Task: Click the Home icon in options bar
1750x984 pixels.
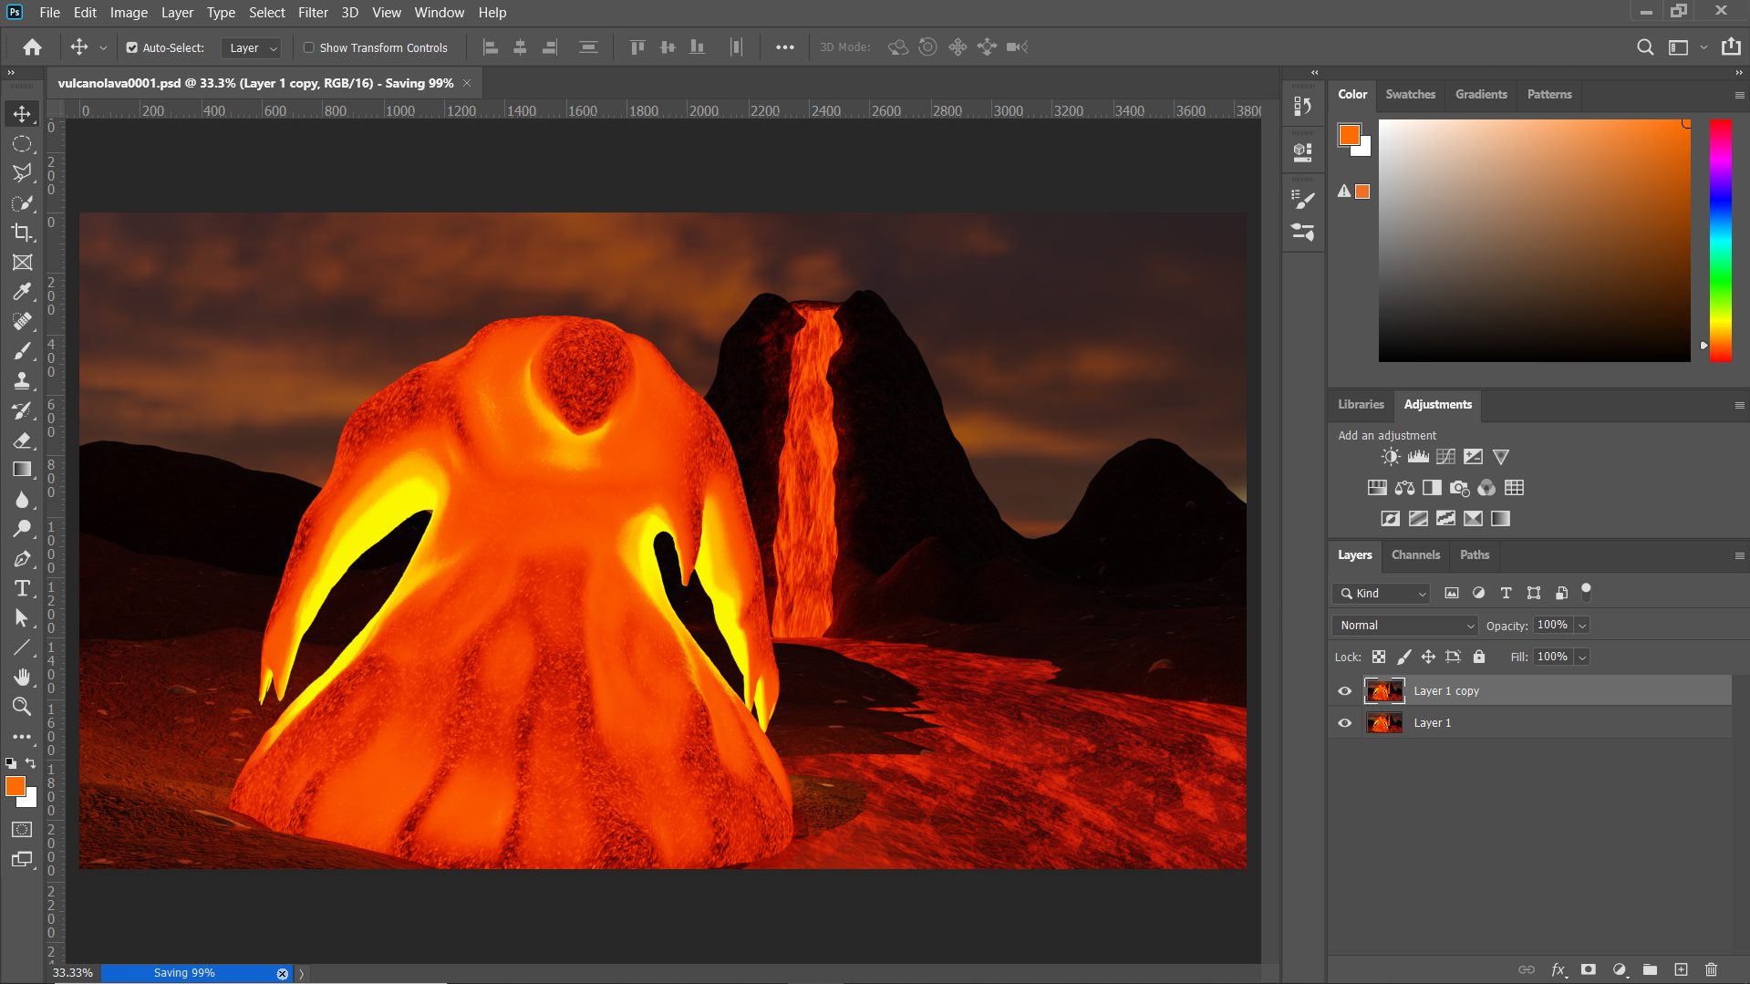Action: pyautogui.click(x=33, y=47)
